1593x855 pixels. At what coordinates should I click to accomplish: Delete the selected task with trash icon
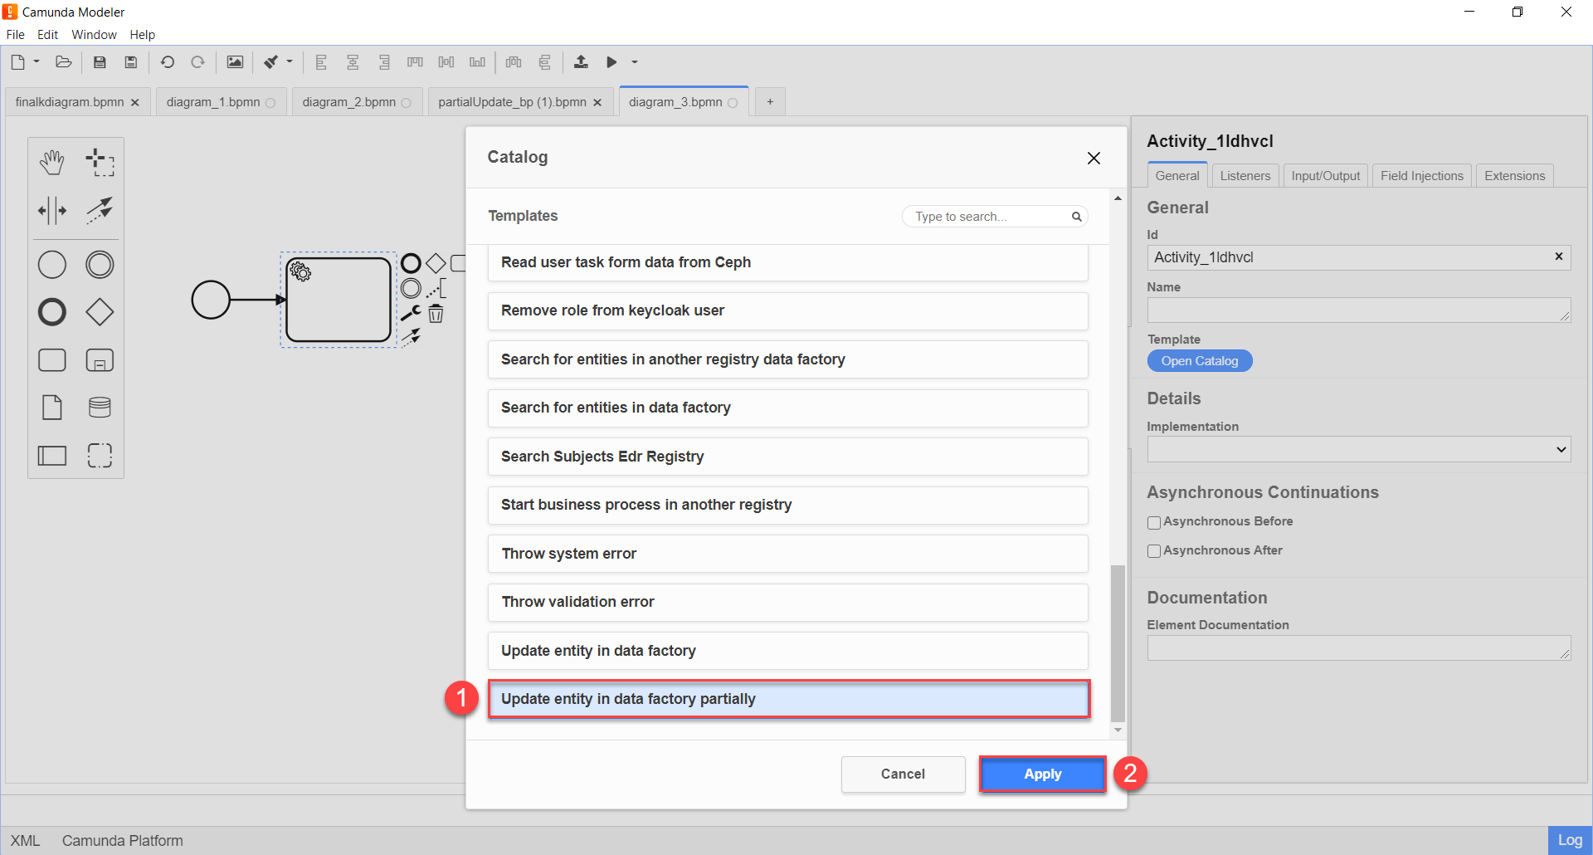[436, 314]
